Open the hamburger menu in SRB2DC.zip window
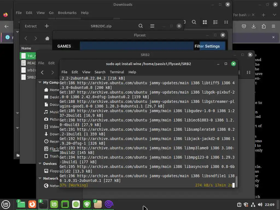Screen dimensions: 280x210 click(x=152, y=26)
